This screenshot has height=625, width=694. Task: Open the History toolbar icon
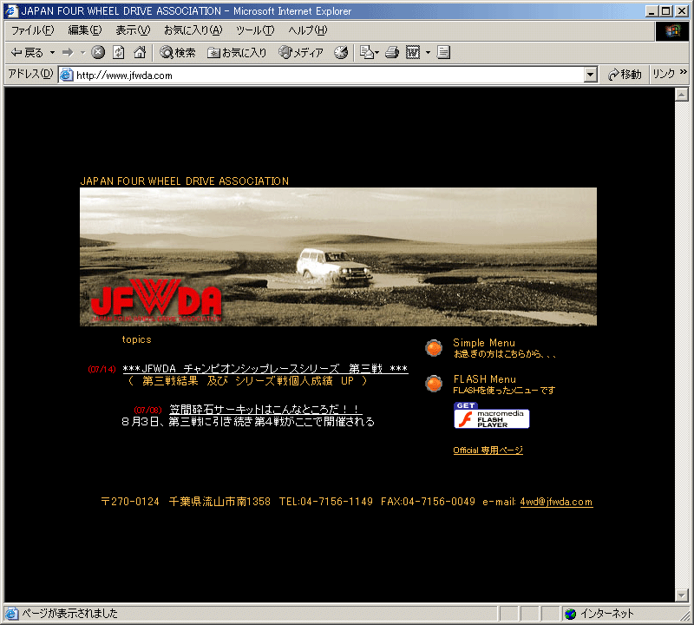[341, 53]
